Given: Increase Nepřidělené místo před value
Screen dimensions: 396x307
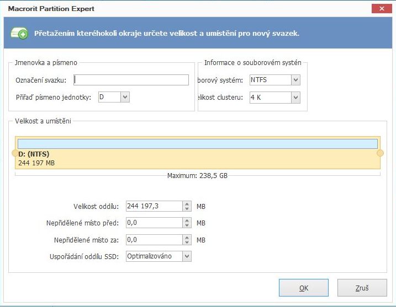Looking at the screenshot, I should click(187, 220).
